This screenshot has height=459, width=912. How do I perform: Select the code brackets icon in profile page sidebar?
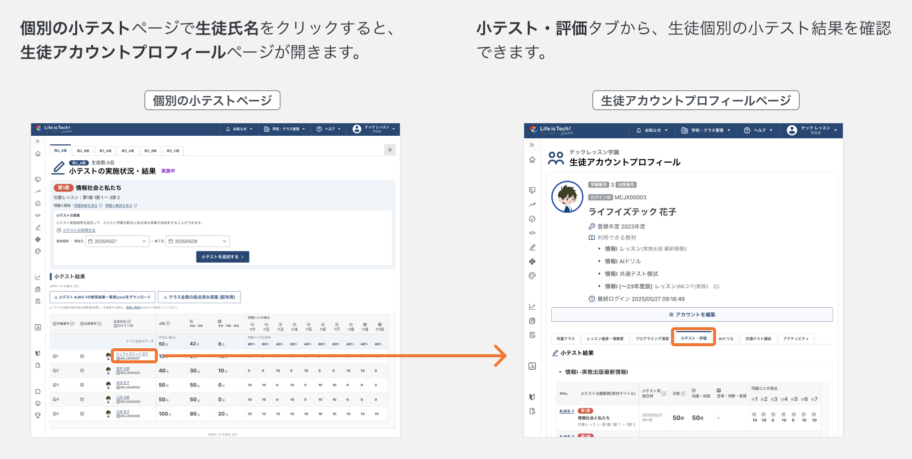(532, 233)
